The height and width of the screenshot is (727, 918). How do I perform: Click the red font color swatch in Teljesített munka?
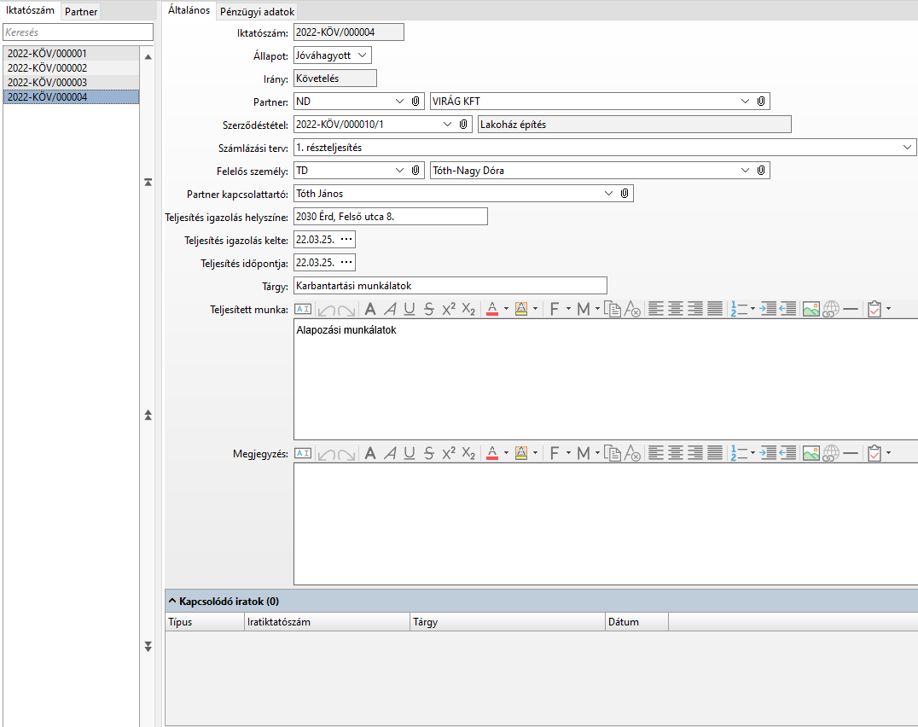pos(491,309)
